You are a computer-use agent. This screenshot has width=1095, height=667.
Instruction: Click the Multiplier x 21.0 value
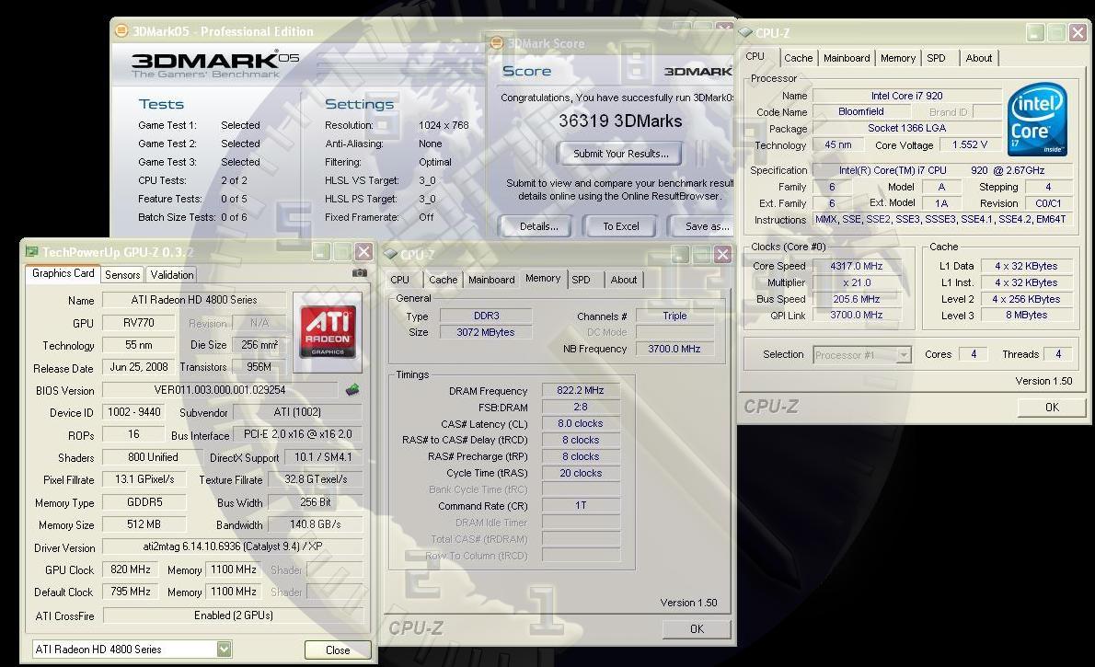[856, 282]
